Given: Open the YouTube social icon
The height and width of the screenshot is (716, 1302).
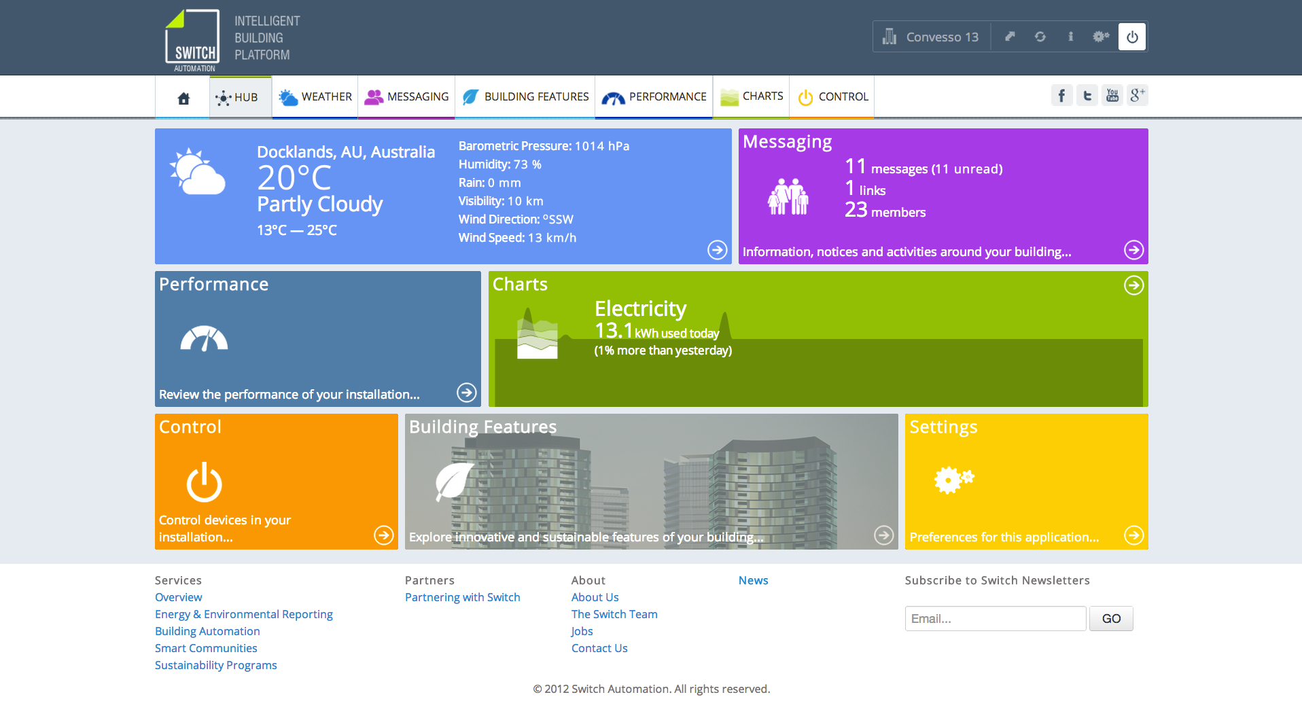Looking at the screenshot, I should click(1112, 96).
